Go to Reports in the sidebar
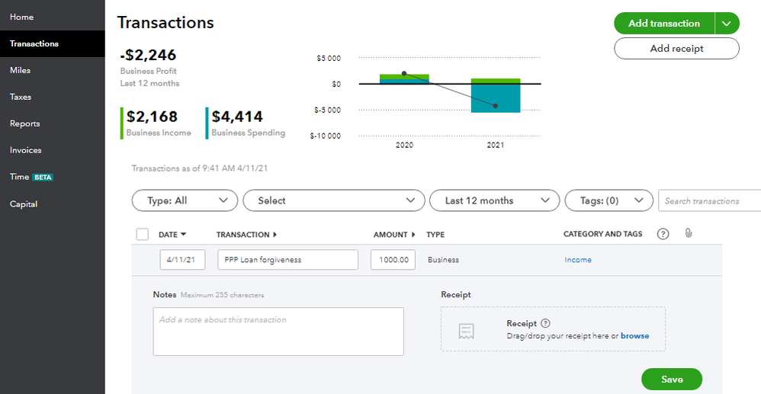761x394 pixels. (25, 123)
